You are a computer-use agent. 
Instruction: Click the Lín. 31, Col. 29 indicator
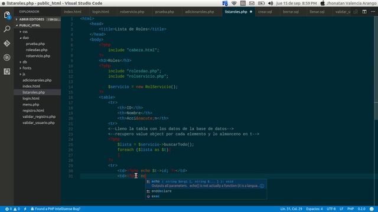[x=291, y=209]
